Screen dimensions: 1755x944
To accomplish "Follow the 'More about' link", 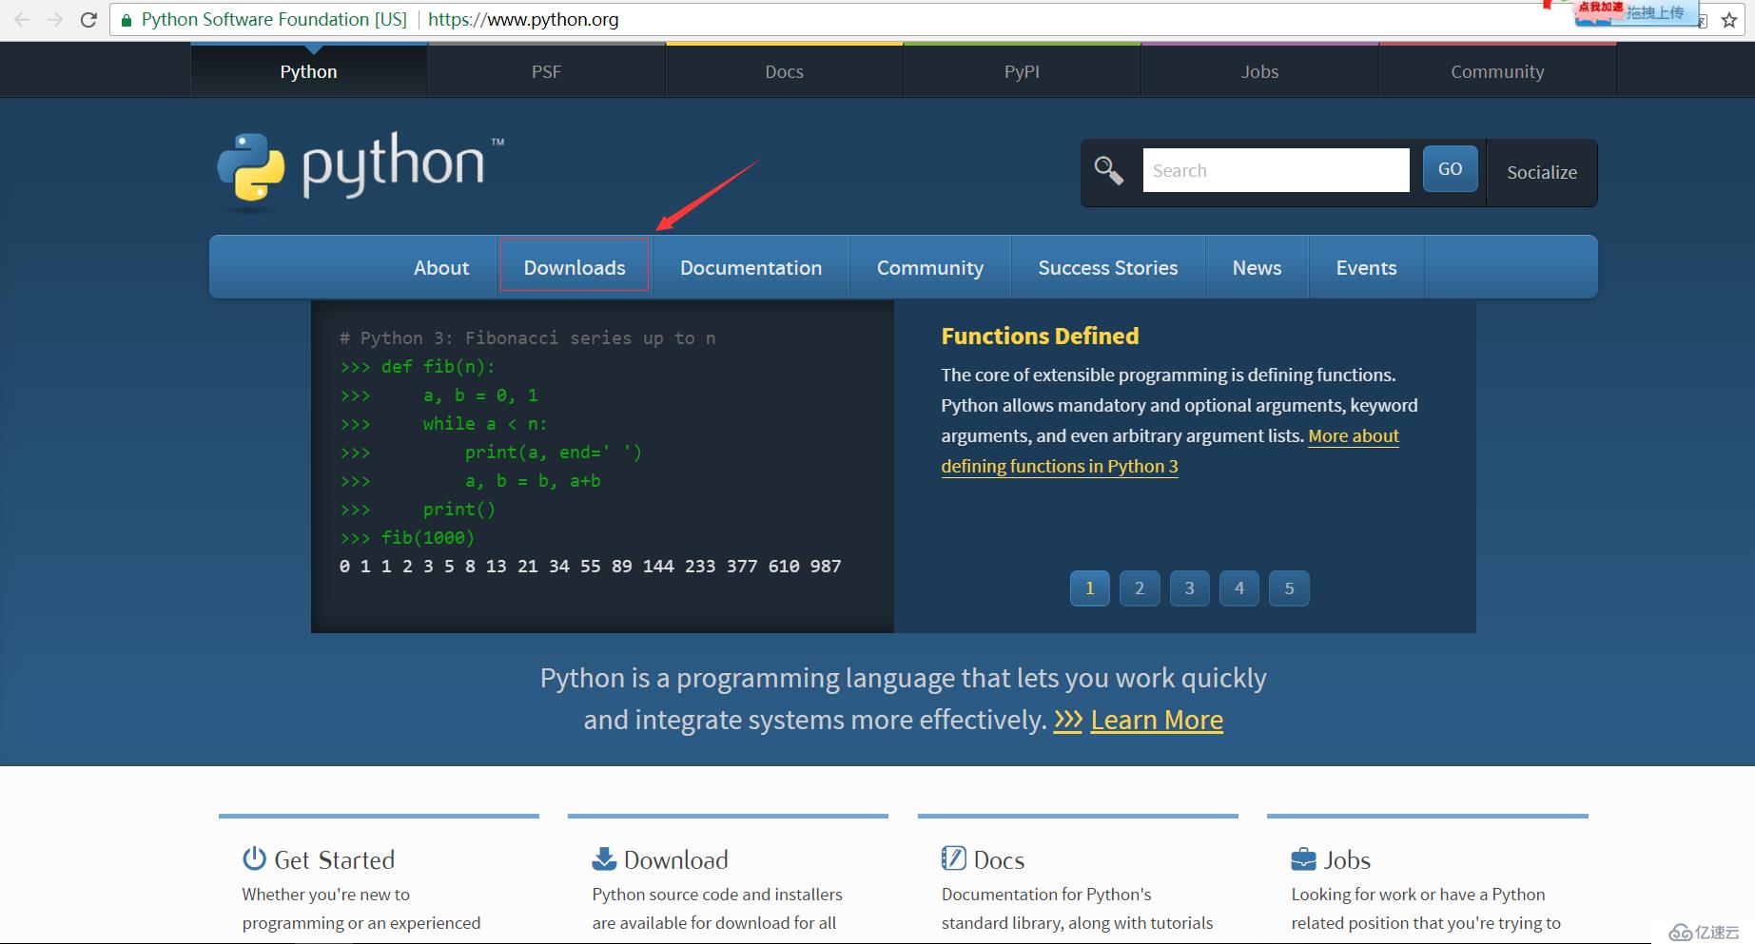I will (1354, 435).
